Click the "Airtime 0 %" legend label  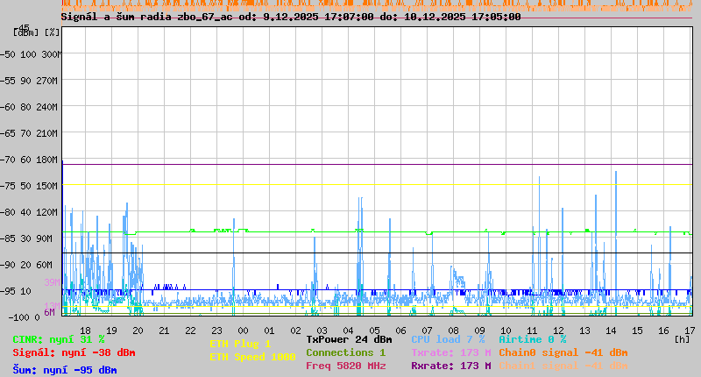tap(533, 339)
